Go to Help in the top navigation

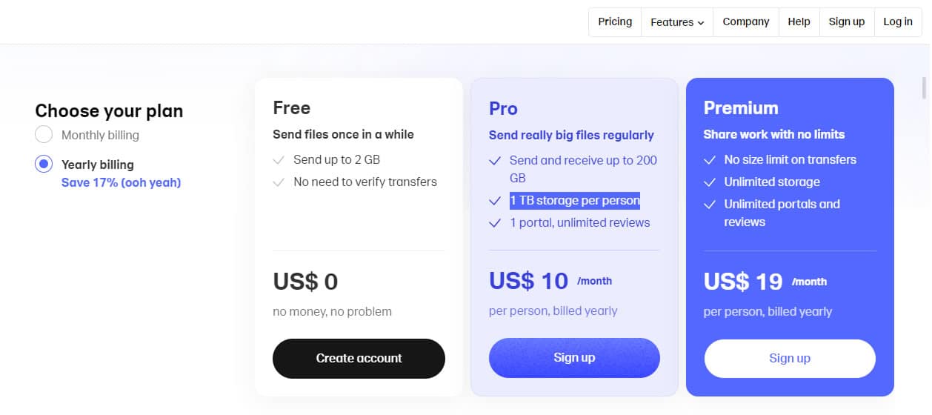coord(799,22)
